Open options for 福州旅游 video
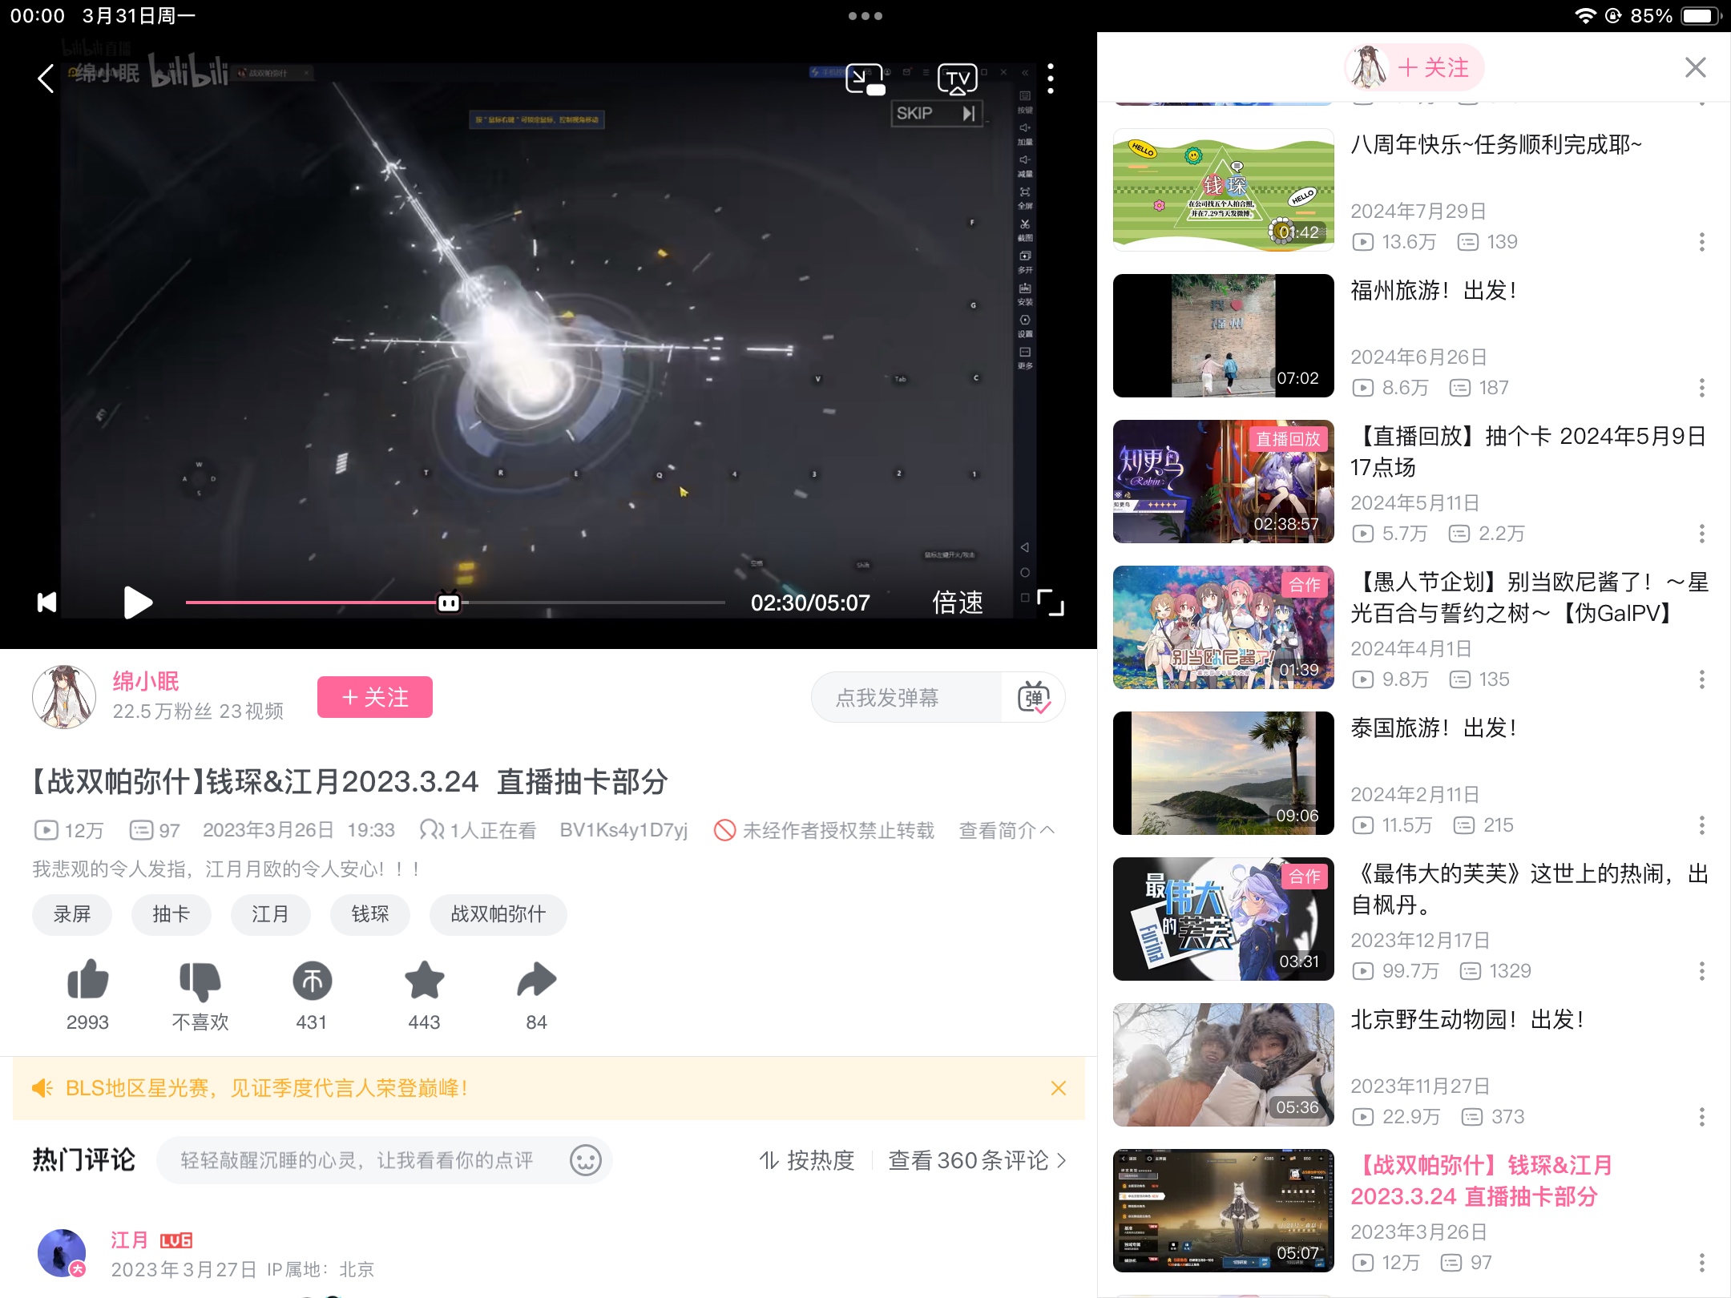The height and width of the screenshot is (1298, 1731). 1702,388
